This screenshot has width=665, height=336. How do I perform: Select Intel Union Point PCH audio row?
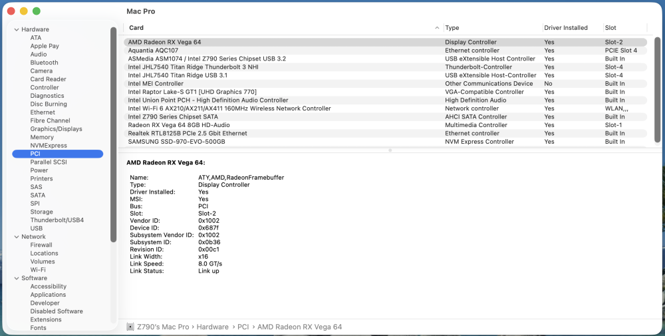click(x=385, y=100)
